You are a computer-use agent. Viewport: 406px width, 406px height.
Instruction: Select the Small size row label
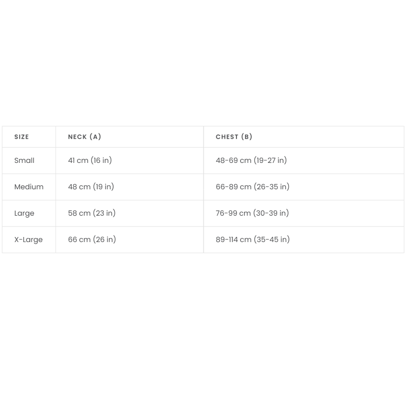24,160
